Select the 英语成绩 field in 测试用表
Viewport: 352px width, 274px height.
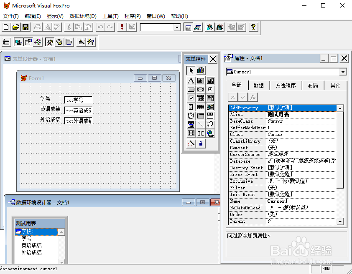31,245
